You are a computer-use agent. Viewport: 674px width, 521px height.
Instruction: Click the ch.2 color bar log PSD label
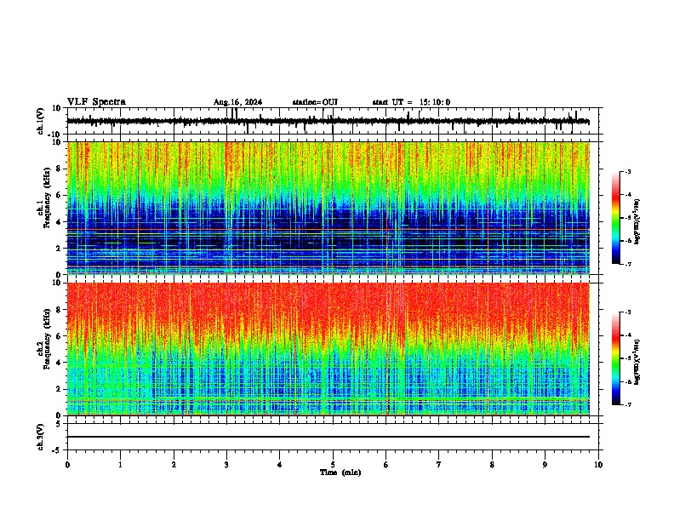click(637, 362)
